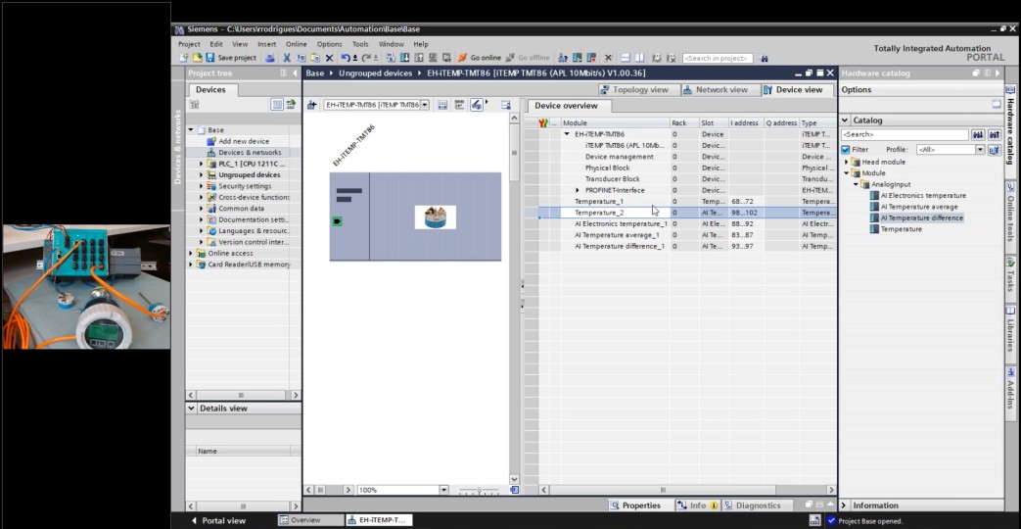Click the Paste toolbar icon
Screen dimensions: 1021x529
click(316, 58)
